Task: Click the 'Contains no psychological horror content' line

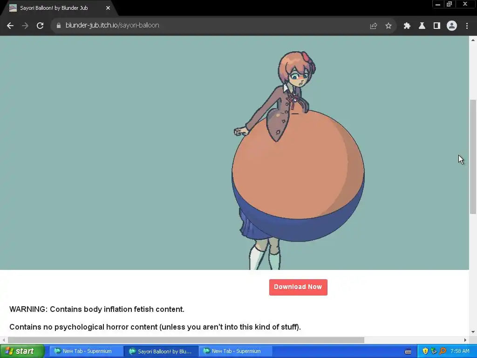Action: (155, 327)
